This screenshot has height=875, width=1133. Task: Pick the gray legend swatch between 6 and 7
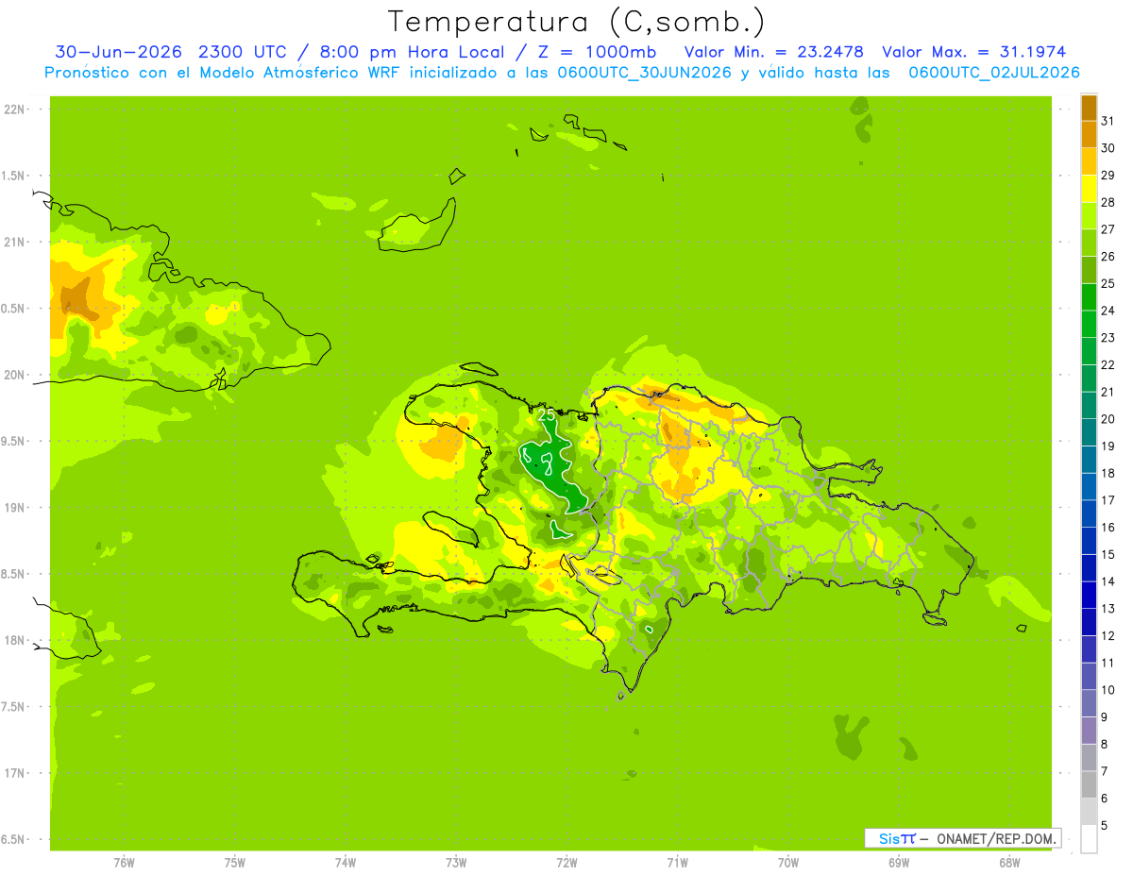coord(1089,785)
